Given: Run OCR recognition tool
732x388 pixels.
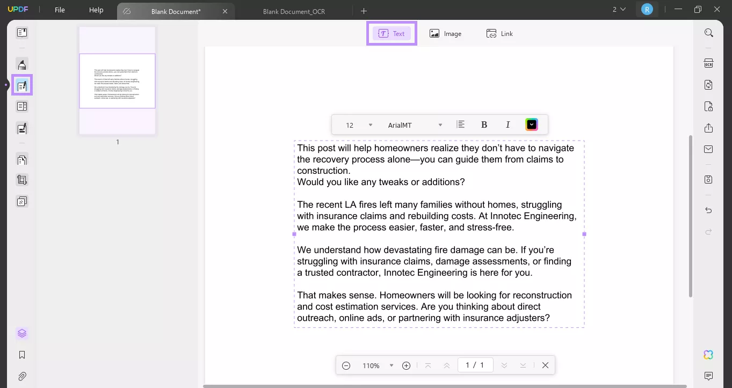Looking at the screenshot, I should click(709, 64).
